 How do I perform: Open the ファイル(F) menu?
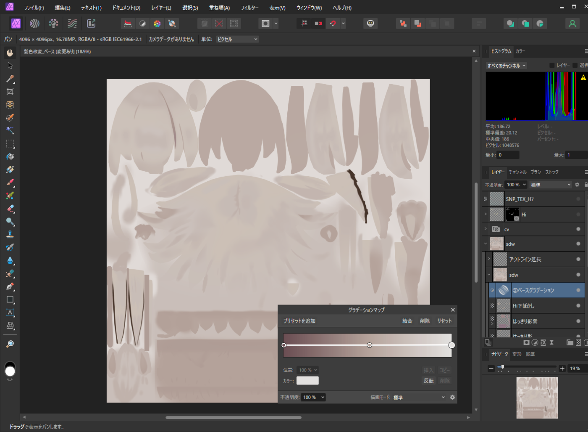(34, 8)
